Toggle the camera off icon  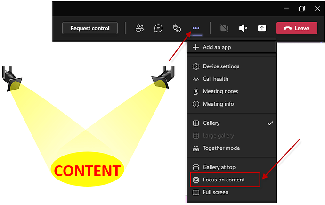(x=224, y=28)
